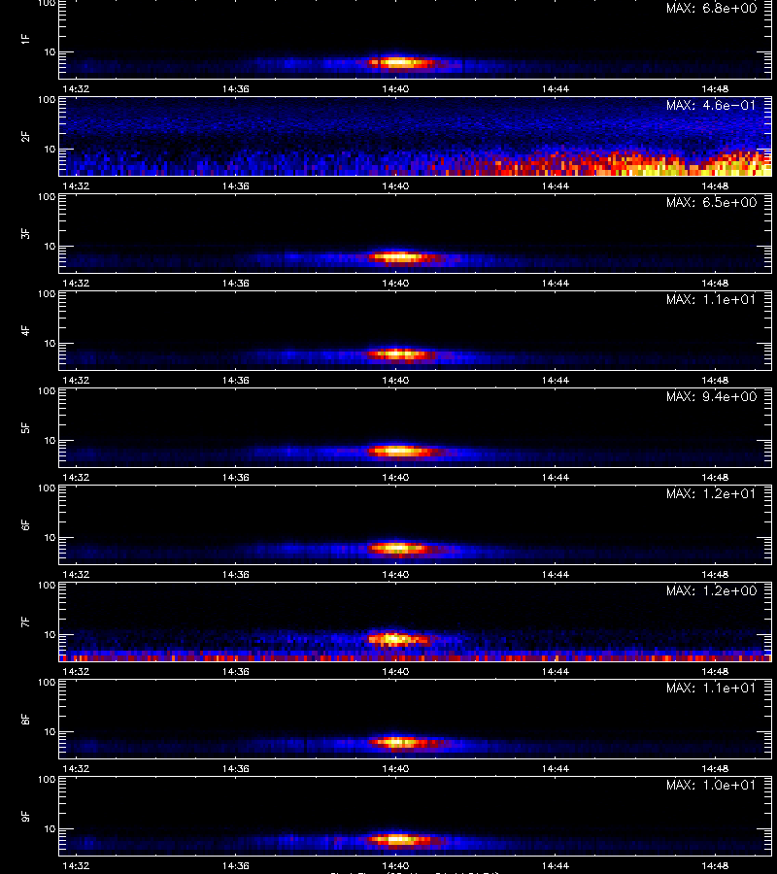Click the 14:40 time label under 1F panel
This screenshot has width=777, height=874.
coord(395,89)
